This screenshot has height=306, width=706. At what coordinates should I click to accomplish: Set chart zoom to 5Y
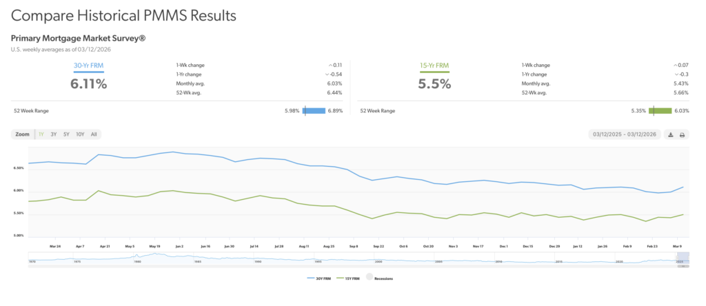pyautogui.click(x=66, y=134)
